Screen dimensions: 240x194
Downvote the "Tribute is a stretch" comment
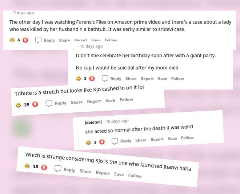35,104
